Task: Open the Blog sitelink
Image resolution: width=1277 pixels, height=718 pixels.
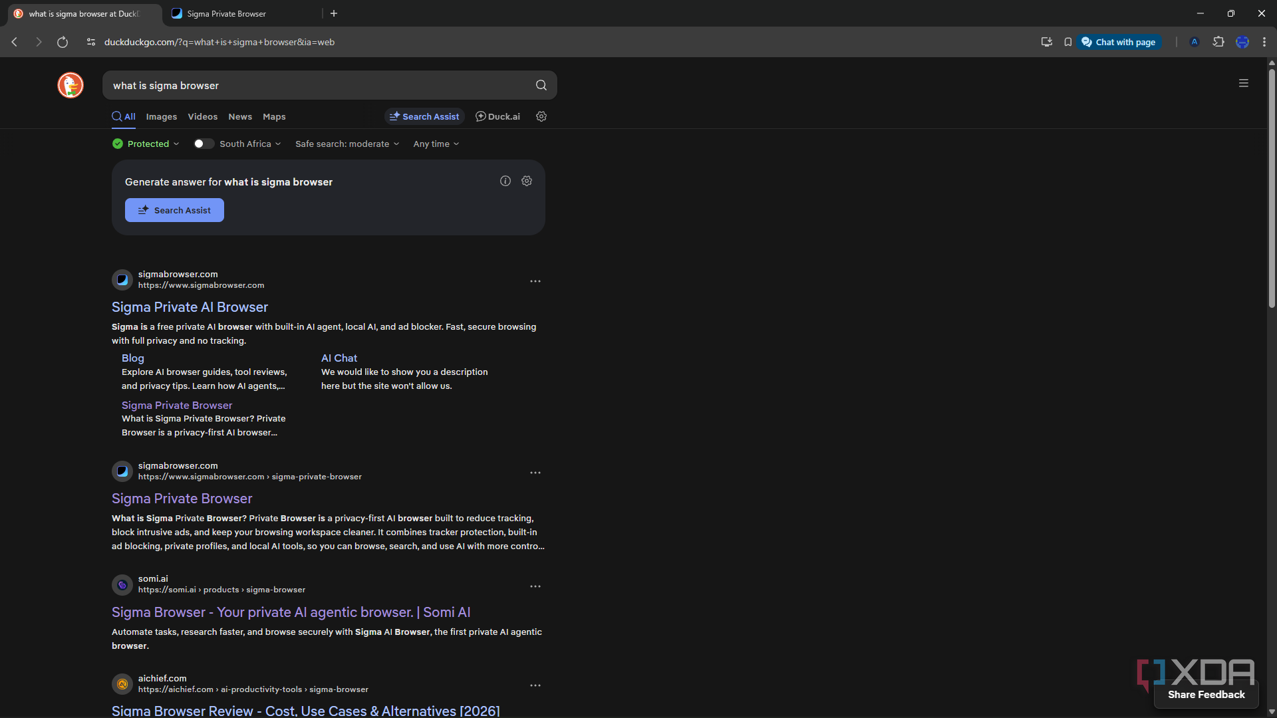Action: 133,358
